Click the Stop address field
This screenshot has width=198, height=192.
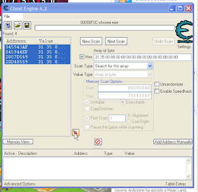click(x=125, y=96)
